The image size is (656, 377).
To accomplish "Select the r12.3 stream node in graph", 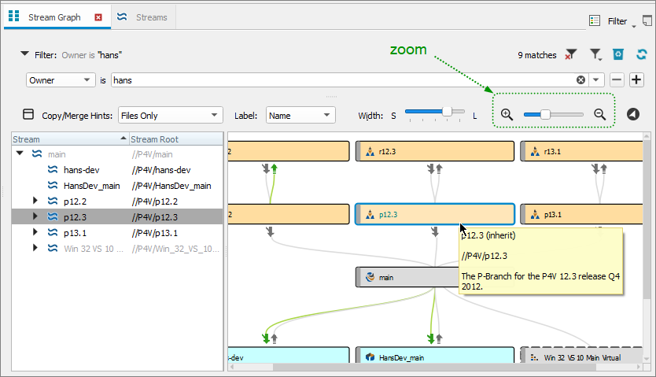I will pyautogui.click(x=434, y=151).
